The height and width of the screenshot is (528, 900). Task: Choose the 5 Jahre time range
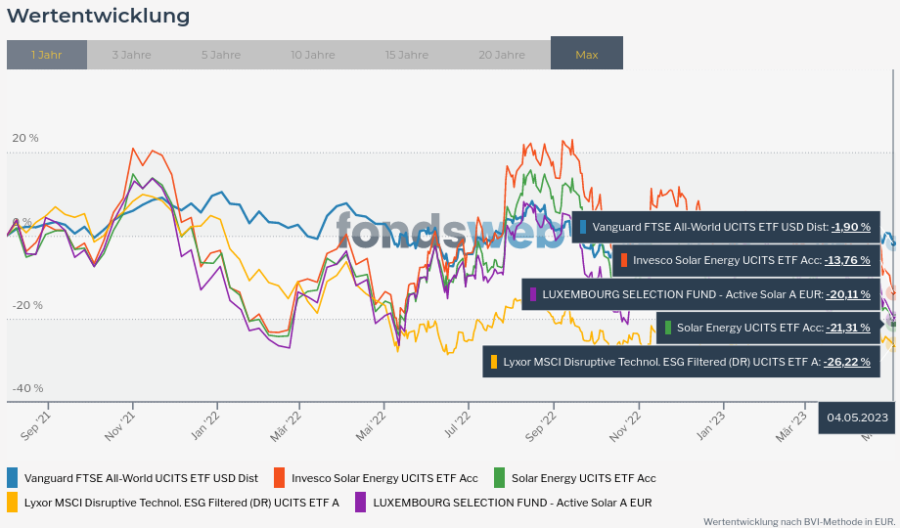(x=221, y=55)
